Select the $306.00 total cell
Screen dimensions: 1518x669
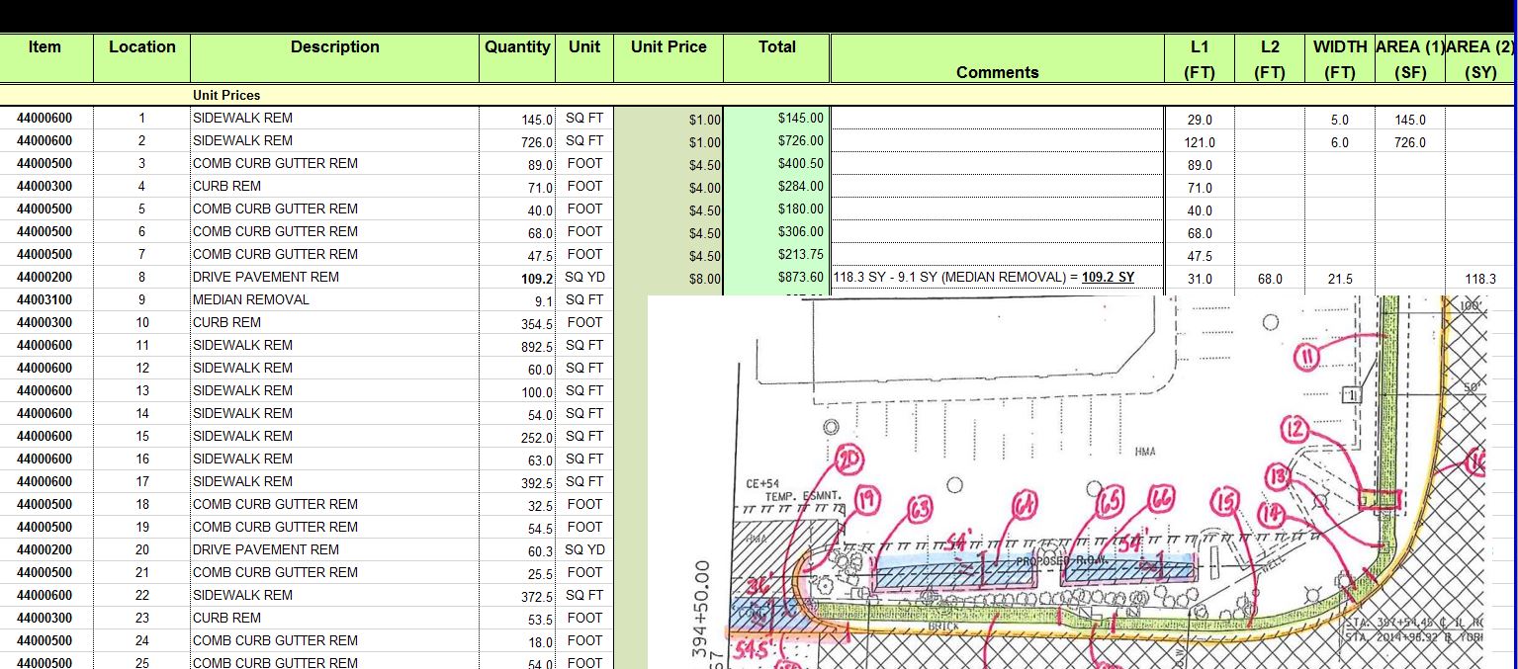776,231
